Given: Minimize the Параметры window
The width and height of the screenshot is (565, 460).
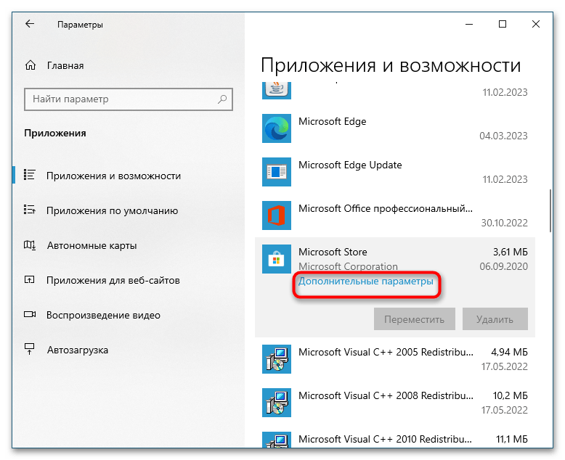Looking at the screenshot, I should (469, 24).
